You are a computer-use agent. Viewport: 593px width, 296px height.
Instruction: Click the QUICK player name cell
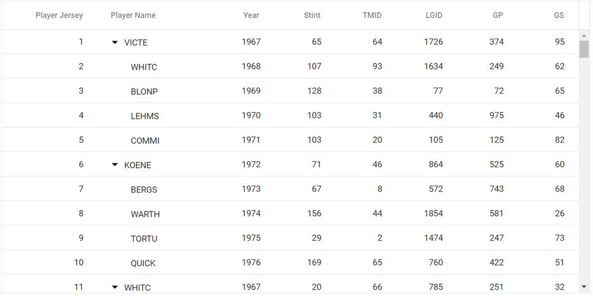pyautogui.click(x=143, y=263)
